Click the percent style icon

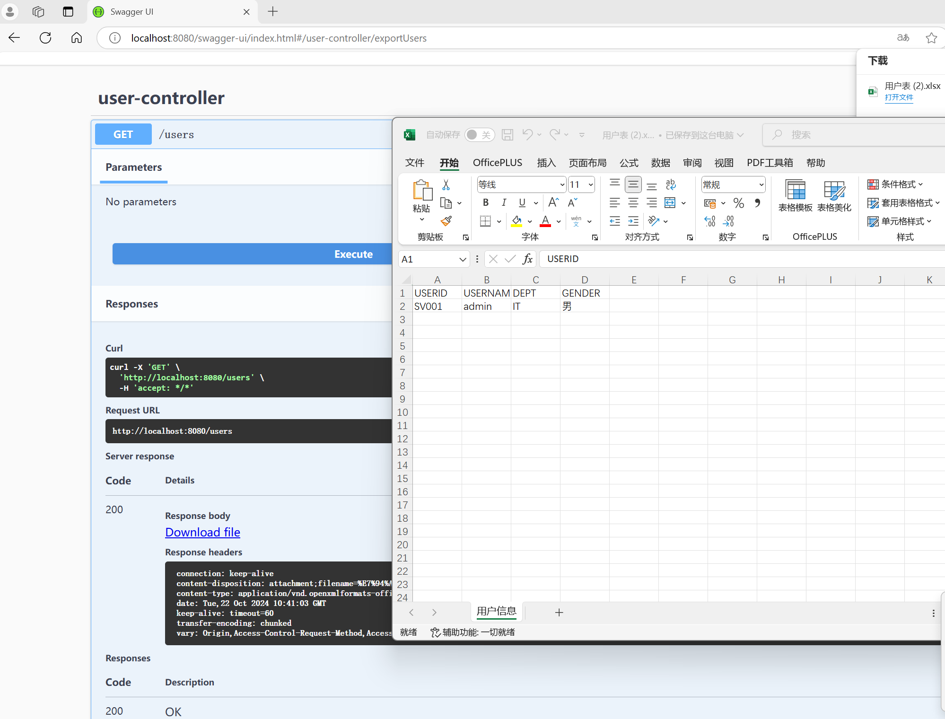738,203
